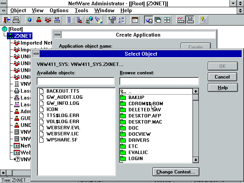Viewport: 244px width, 183px height.
Task: Select the DOCVIEW folder
Action: [x=140, y=134]
